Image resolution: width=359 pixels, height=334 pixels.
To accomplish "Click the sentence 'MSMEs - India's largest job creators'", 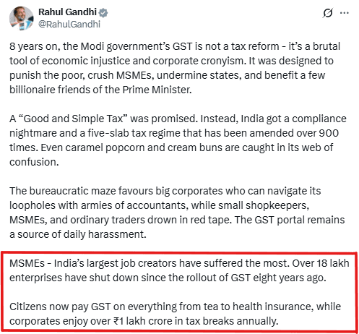I will [150, 263].
